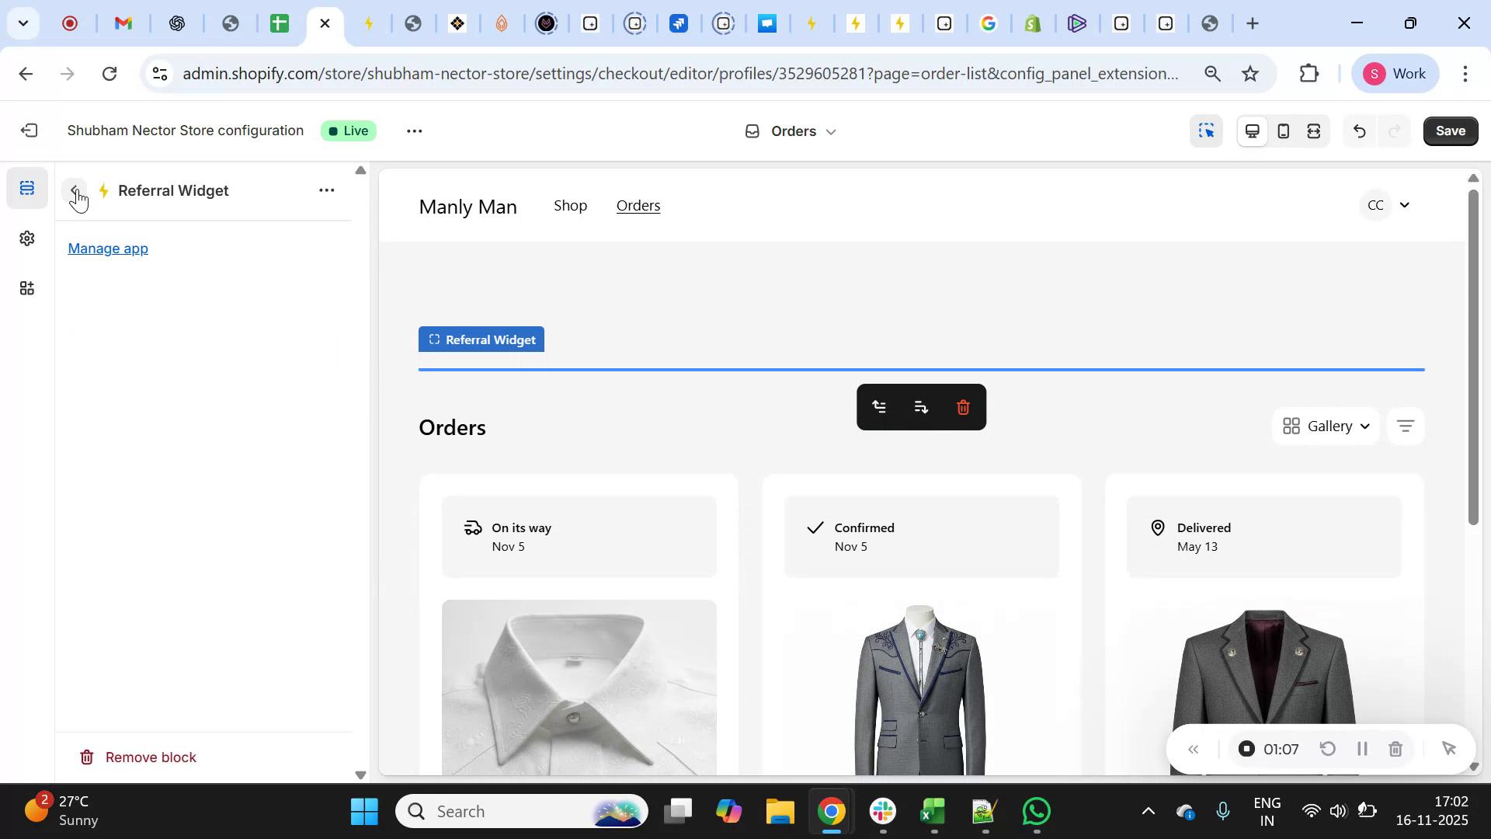Open the Gallery view dropdown

click(x=1326, y=426)
